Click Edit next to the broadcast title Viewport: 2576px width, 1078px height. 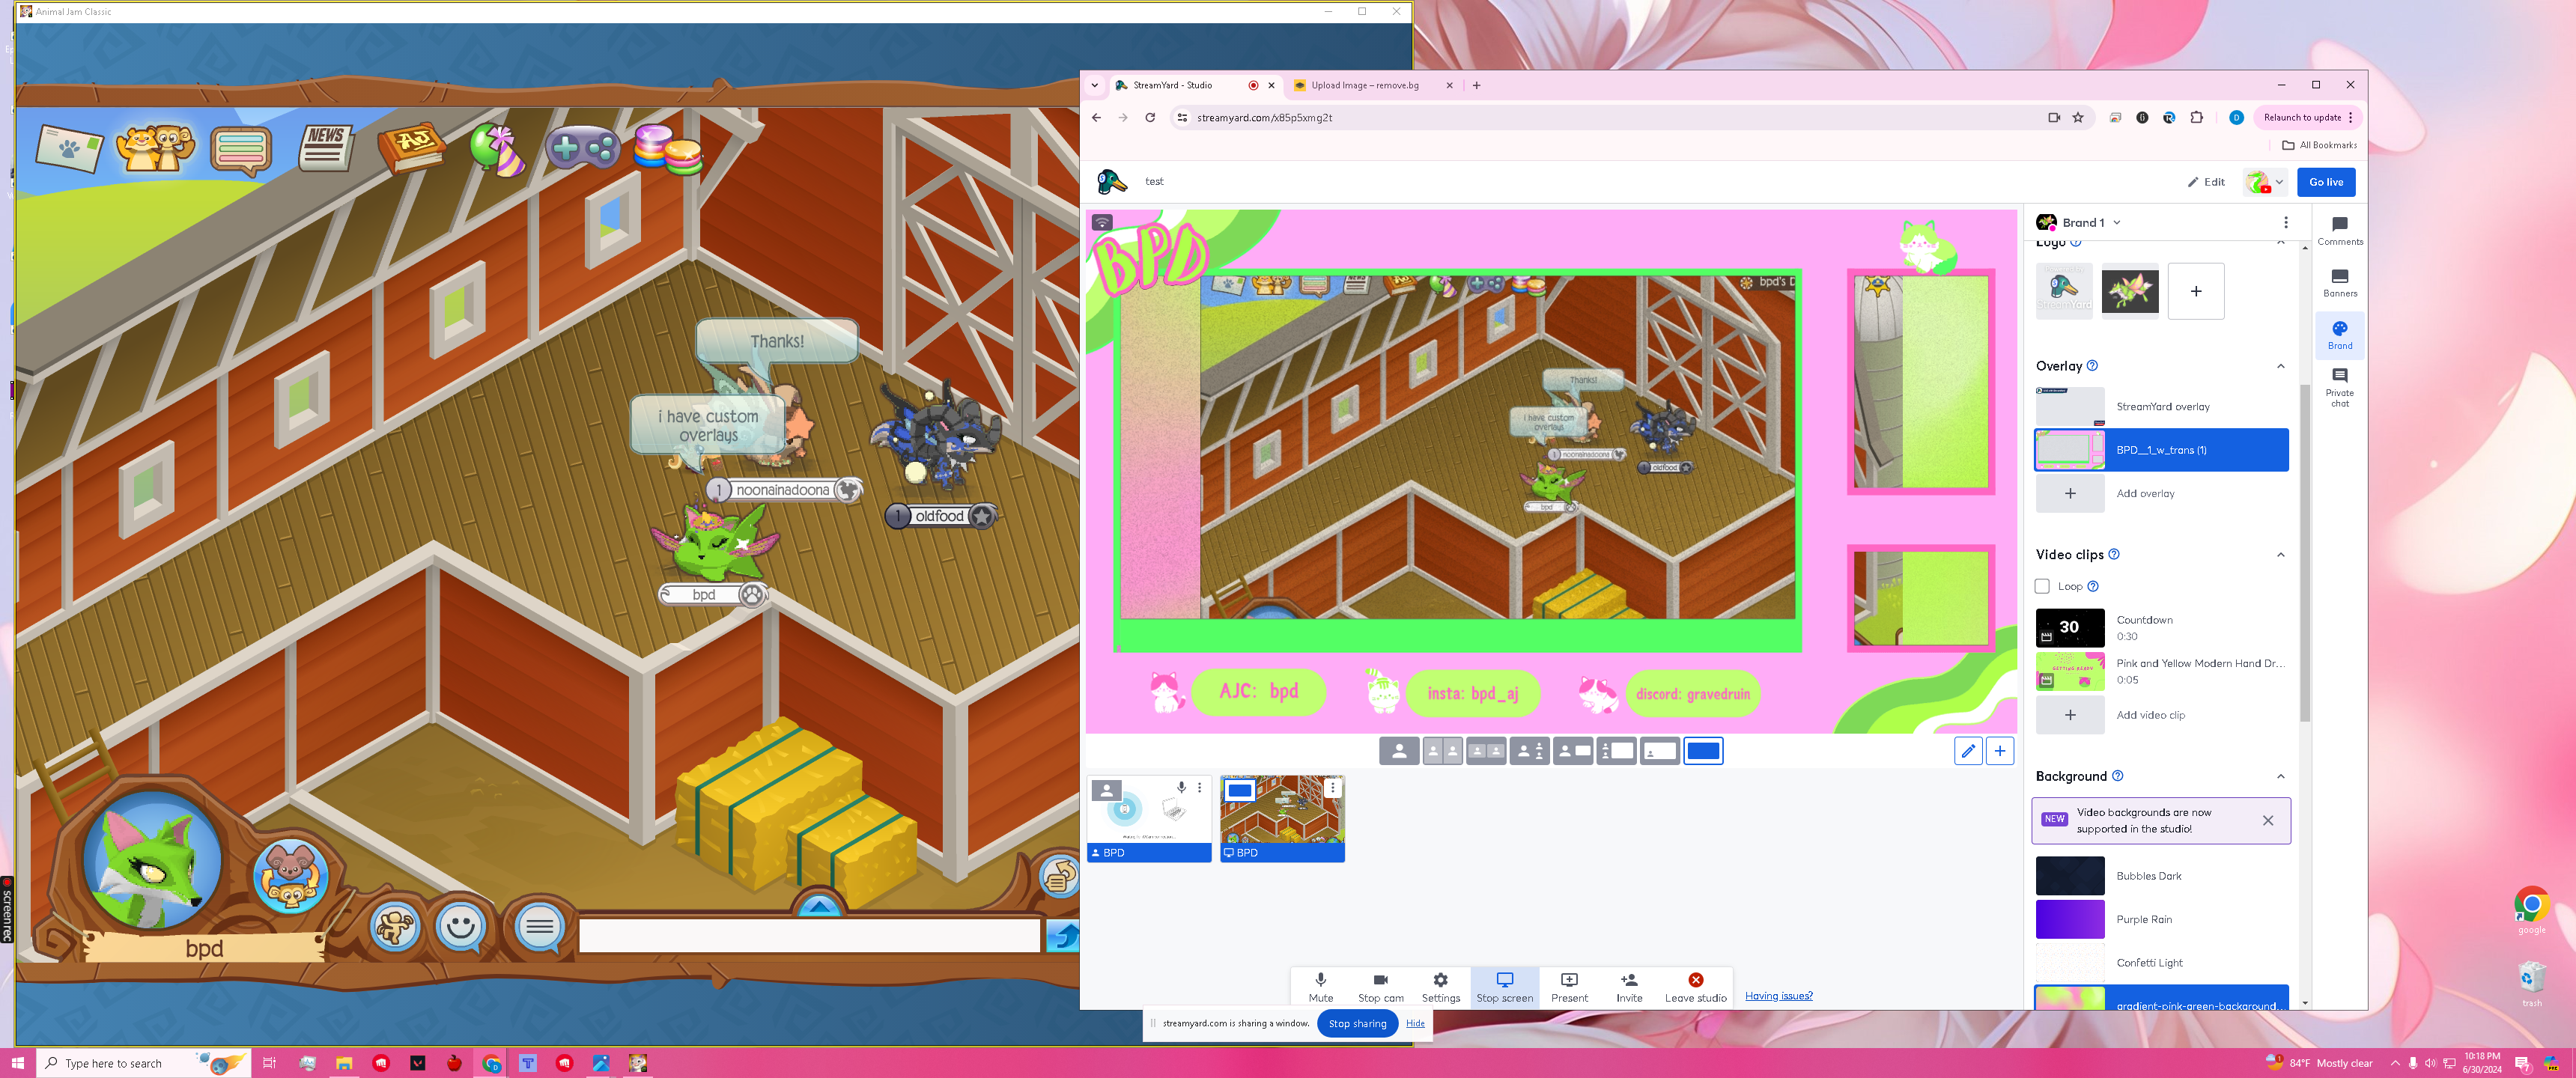[x=2206, y=182]
